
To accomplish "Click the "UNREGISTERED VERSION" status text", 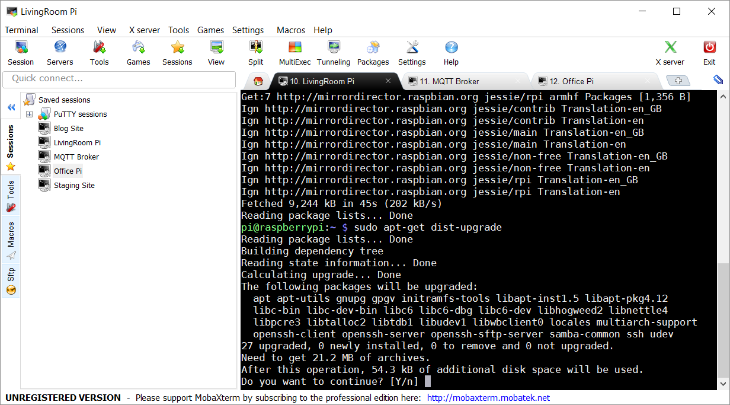I will point(63,398).
